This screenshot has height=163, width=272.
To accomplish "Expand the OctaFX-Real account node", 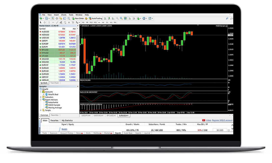I will coord(44,95).
